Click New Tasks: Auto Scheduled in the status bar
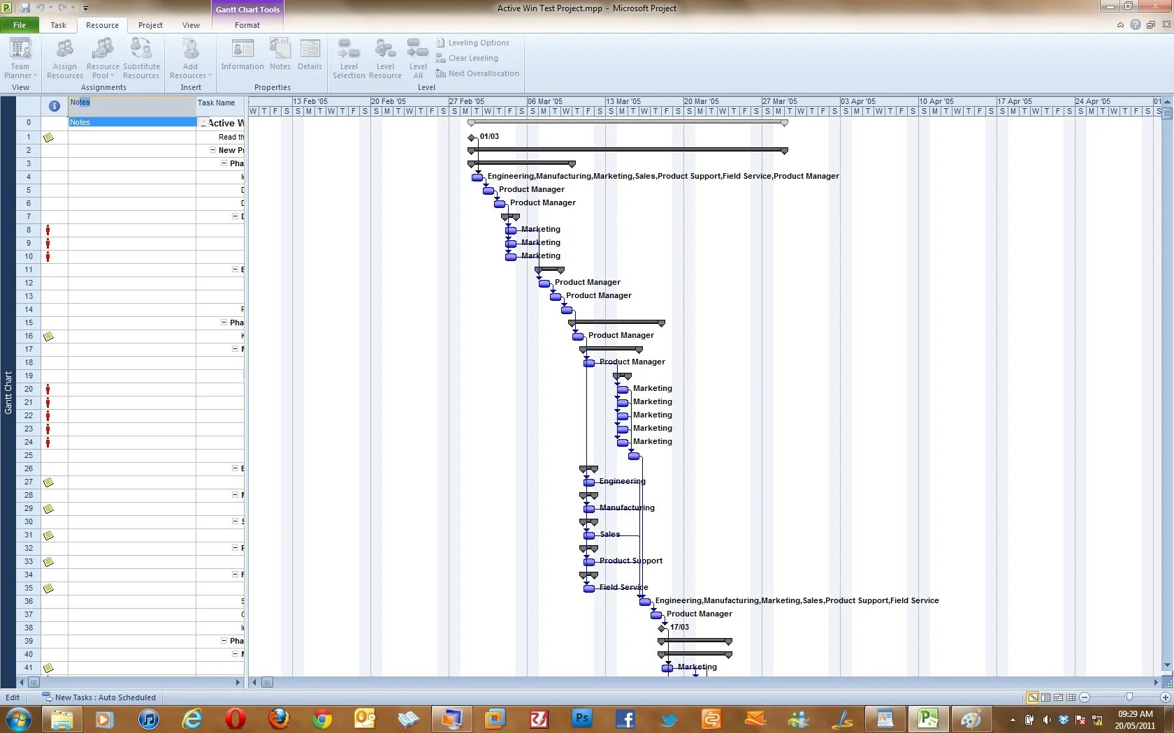The width and height of the screenshot is (1174, 733). click(99, 697)
